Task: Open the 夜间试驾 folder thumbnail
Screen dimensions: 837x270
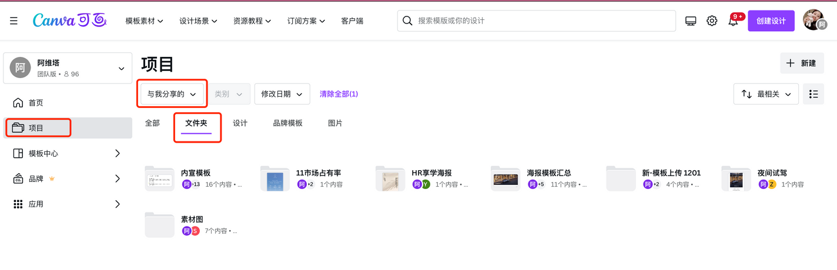Action: point(736,178)
